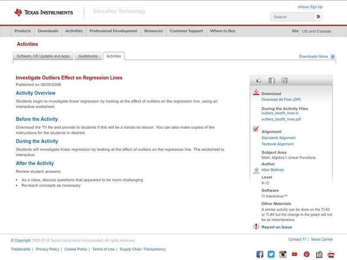
Task: Open TI Pinterest page from footer
Action: tap(307, 254)
